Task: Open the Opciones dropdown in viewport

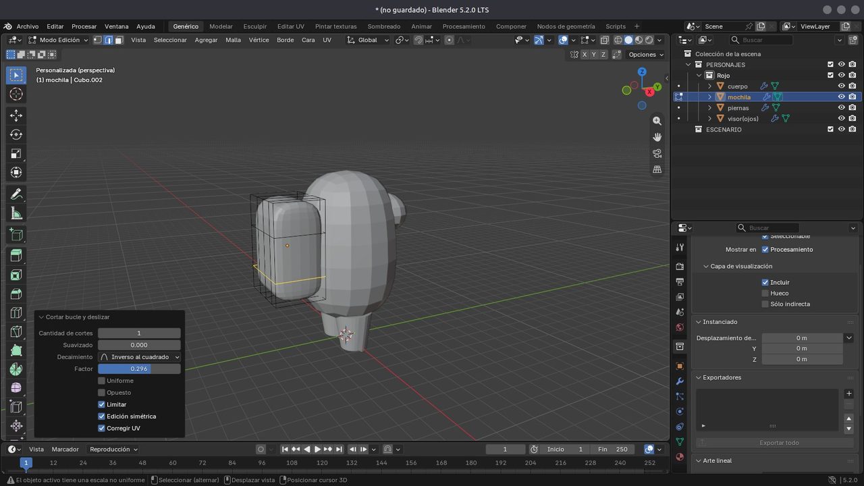Action: pos(646,55)
